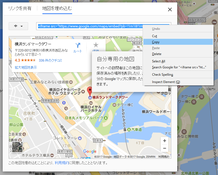Open 利用規約 link below the map
This screenshot has height=175, width=218.
[x=62, y=163]
